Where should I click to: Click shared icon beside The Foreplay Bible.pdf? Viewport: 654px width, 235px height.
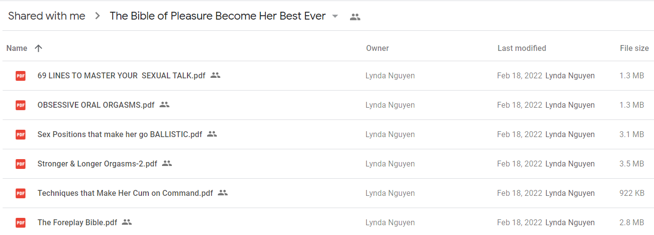click(127, 222)
